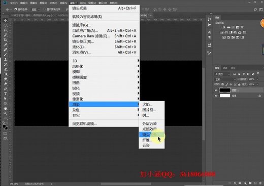
Task: Open the Paragraph panel icon
Action: point(209,37)
